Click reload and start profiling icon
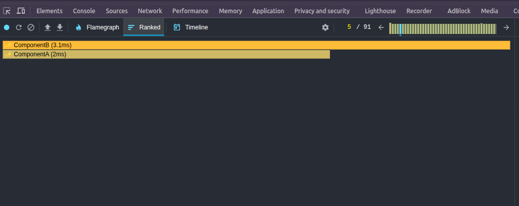Viewport: 519px width, 206px height. pyautogui.click(x=19, y=27)
